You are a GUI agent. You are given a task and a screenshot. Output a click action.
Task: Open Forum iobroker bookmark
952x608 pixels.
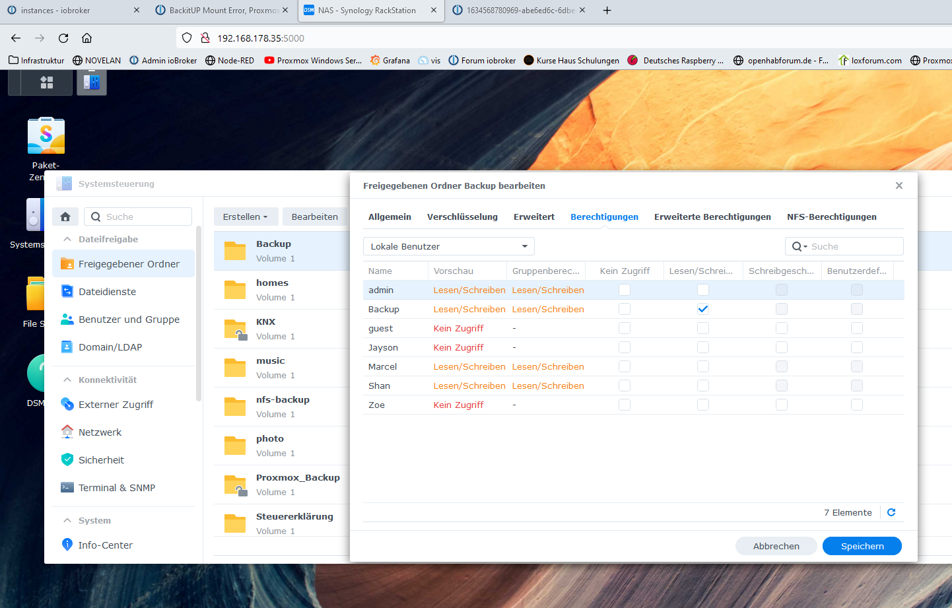click(482, 60)
